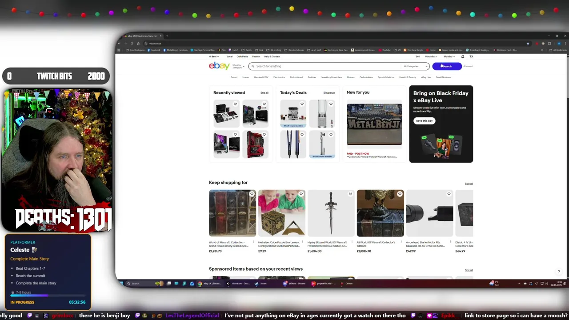Screen dimensions: 569x320
Task: Expand the Watchlist dropdown
Action: 431,56
